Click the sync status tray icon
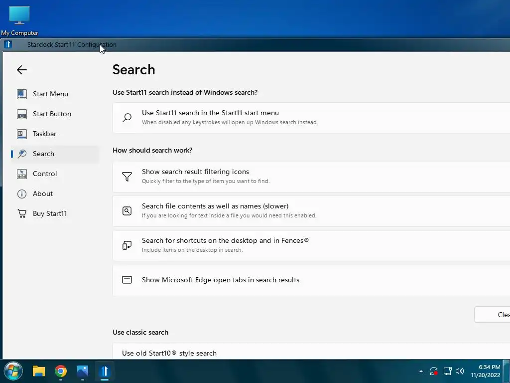This screenshot has width=510, height=383. (434, 371)
